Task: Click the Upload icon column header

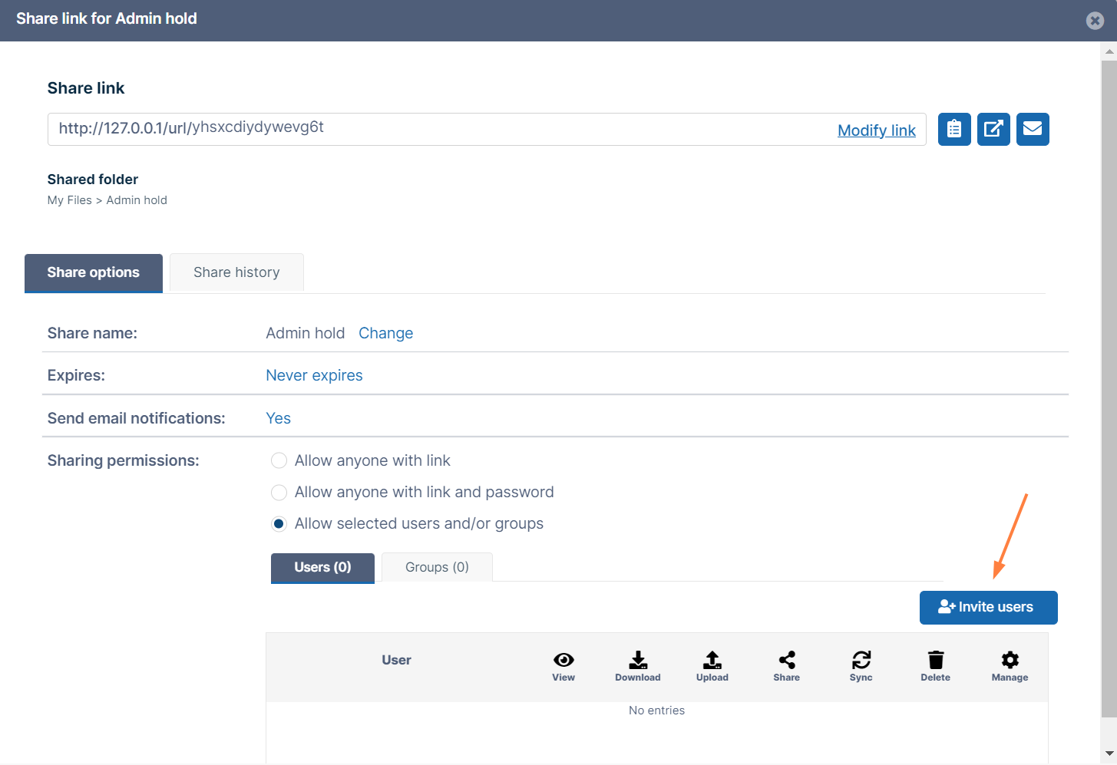Action: [712, 665]
